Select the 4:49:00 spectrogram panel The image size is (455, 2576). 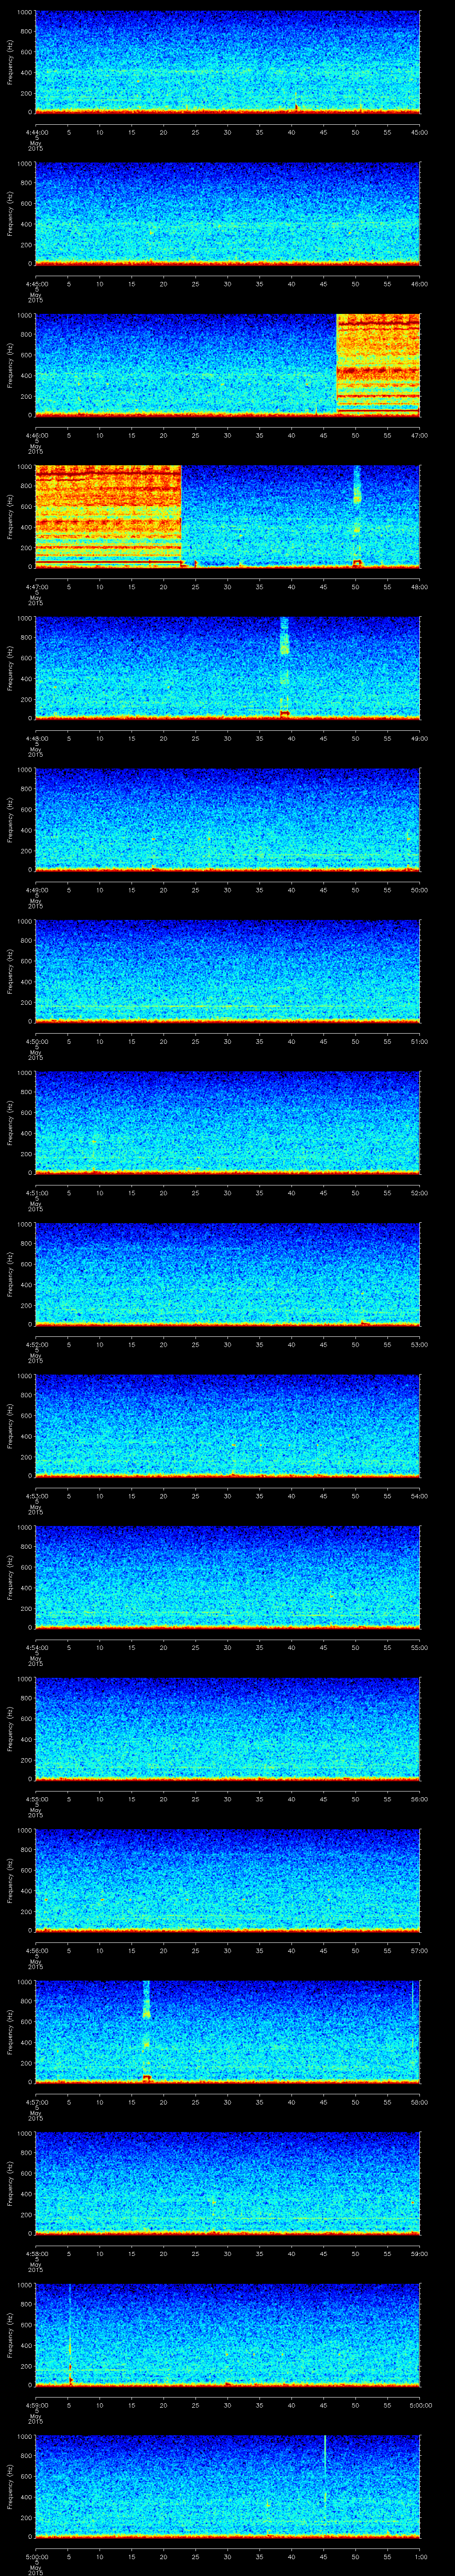point(227,818)
